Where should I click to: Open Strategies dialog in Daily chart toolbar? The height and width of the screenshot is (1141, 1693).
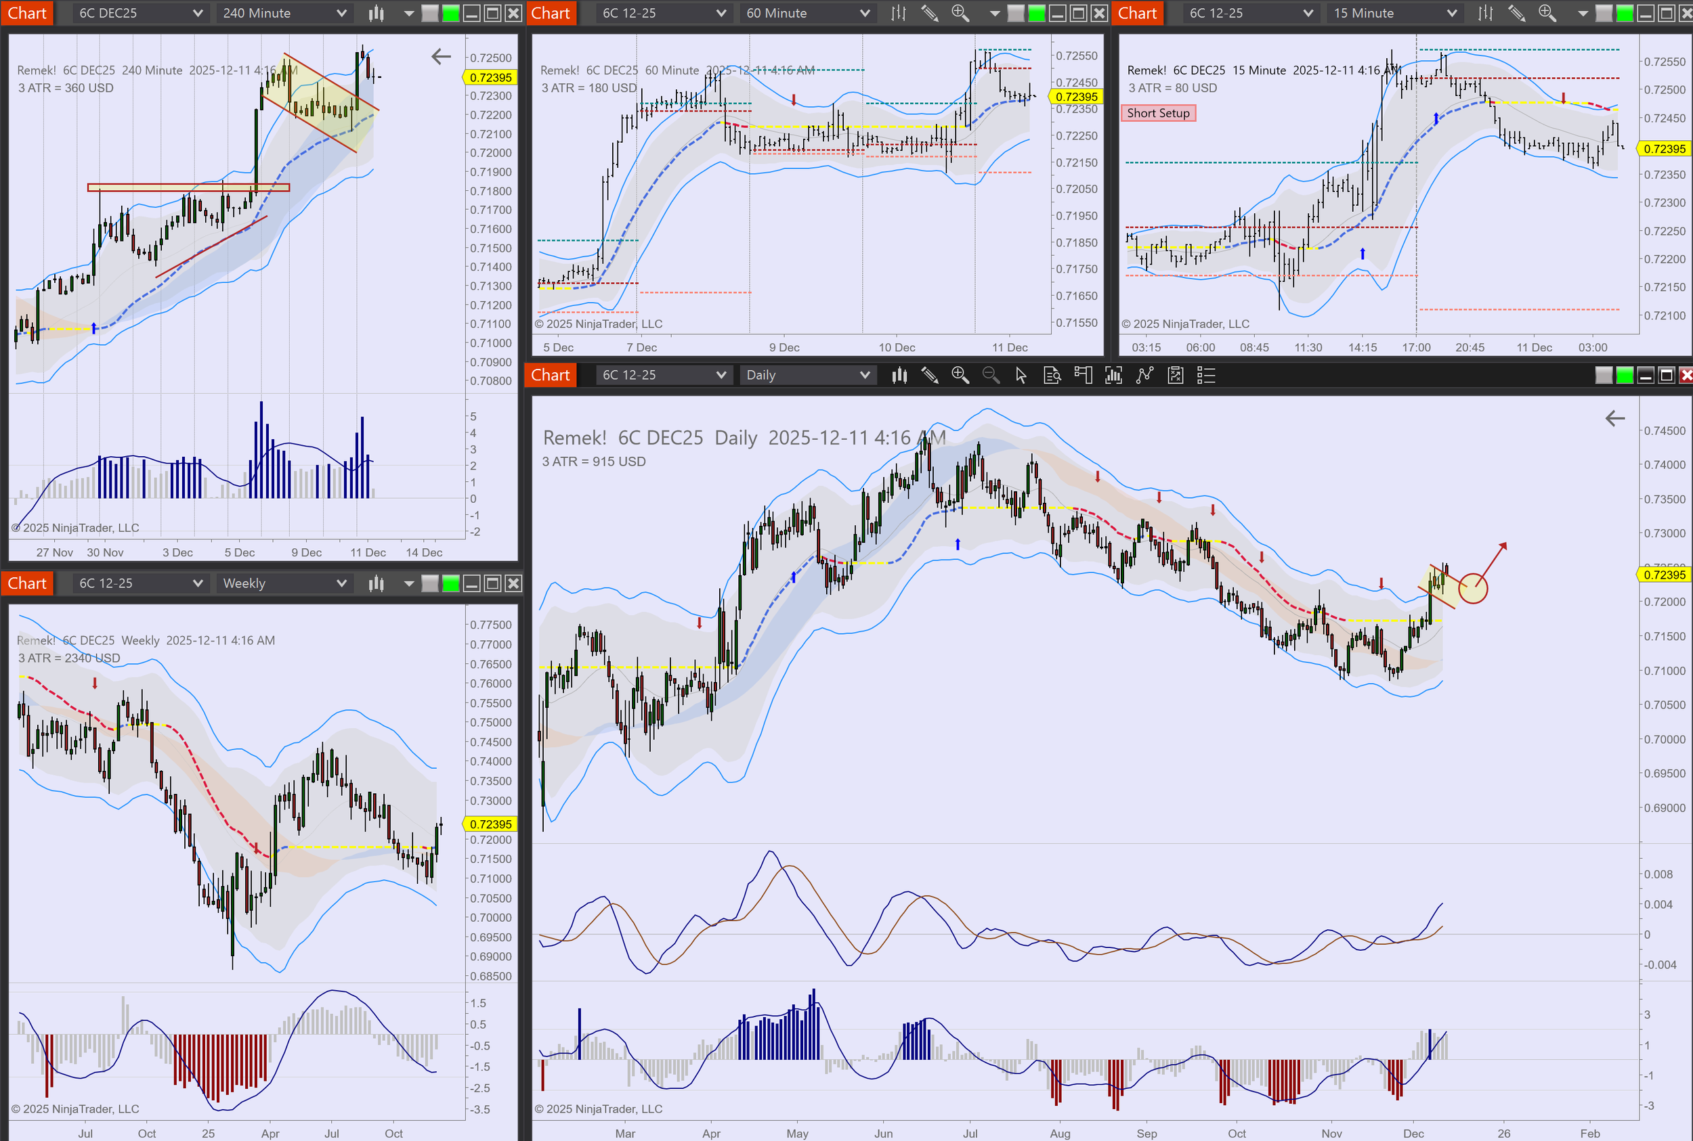pos(1144,375)
